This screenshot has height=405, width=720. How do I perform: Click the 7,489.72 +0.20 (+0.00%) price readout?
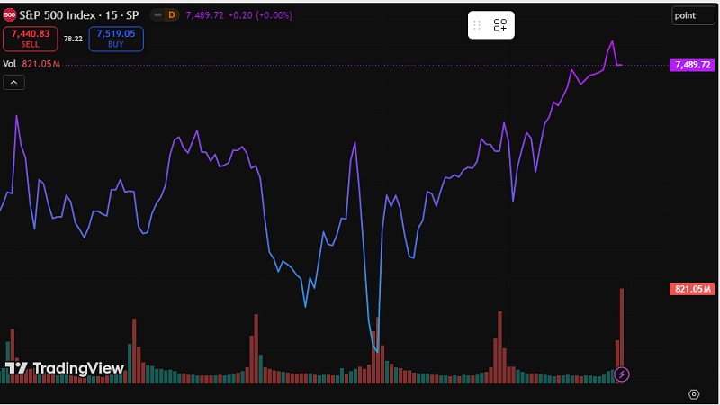[238, 15]
